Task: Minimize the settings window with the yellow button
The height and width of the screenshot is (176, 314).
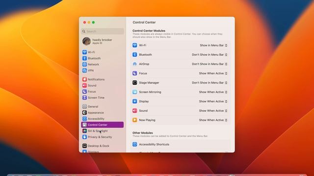Action: tap(89, 22)
